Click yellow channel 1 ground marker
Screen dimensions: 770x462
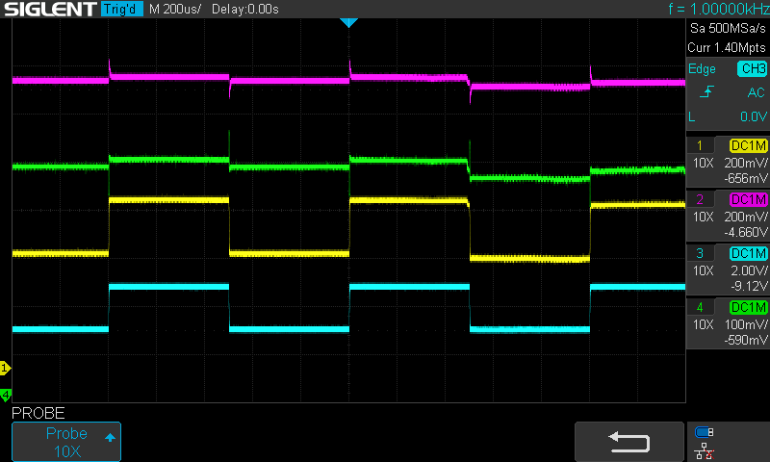[5, 368]
